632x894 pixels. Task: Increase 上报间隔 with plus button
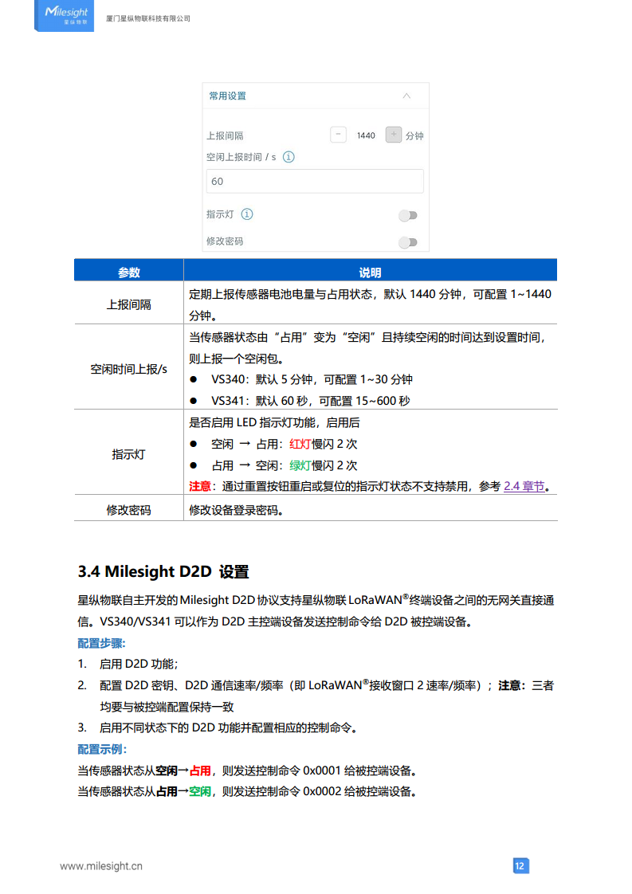394,135
